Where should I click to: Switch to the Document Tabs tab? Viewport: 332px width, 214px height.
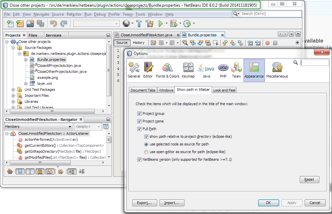coord(143,90)
